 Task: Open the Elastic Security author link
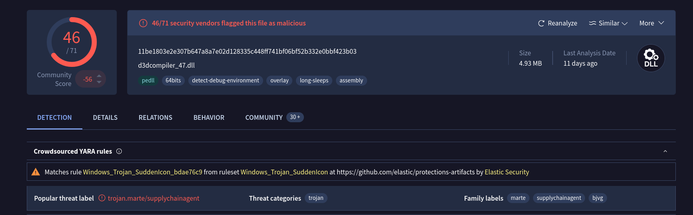point(507,172)
